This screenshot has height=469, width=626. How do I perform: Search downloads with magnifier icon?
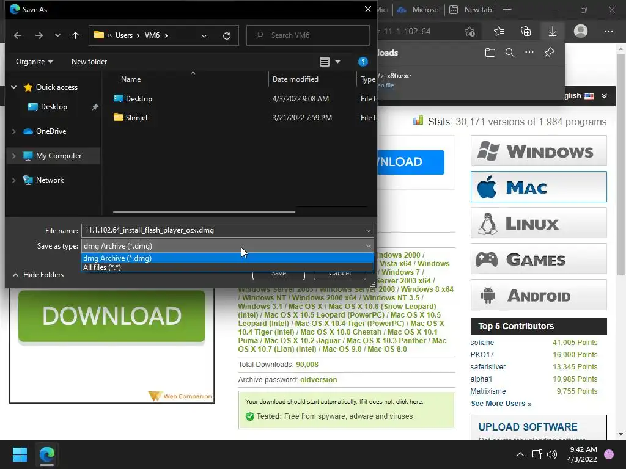tap(510, 53)
